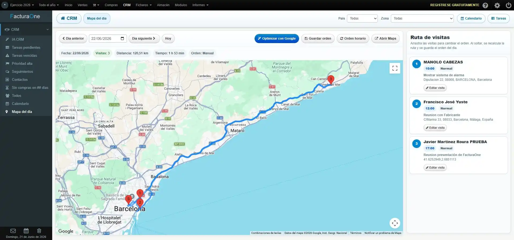This screenshot has height=240, width=514.
Task: Click the CRM home button
Action: tap(69, 18)
